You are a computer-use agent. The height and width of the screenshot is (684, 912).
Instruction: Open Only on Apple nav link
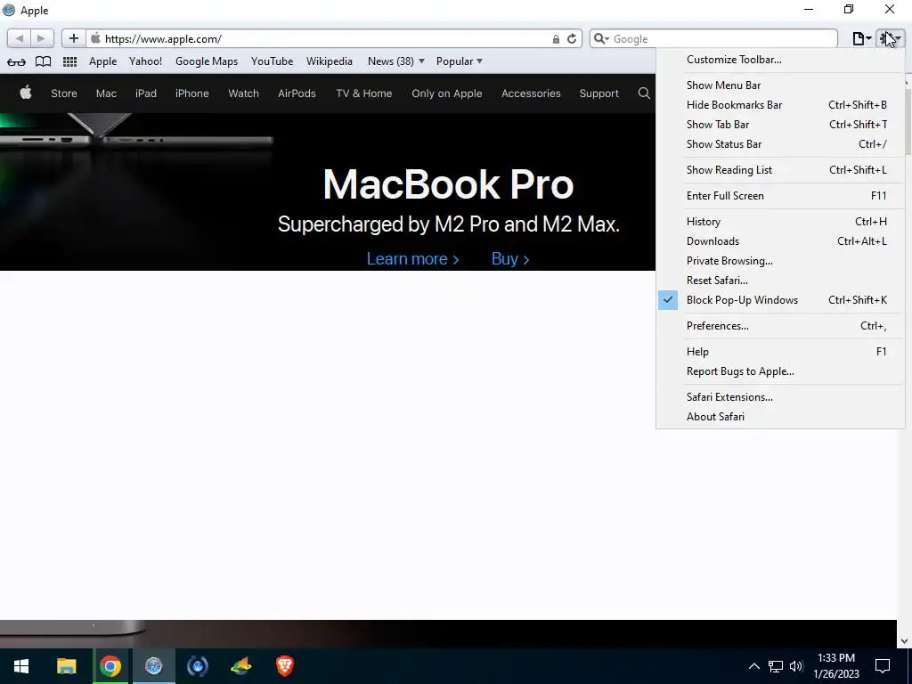[447, 93]
